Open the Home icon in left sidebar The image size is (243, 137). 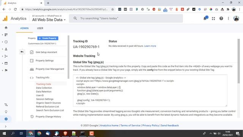point(6,28)
